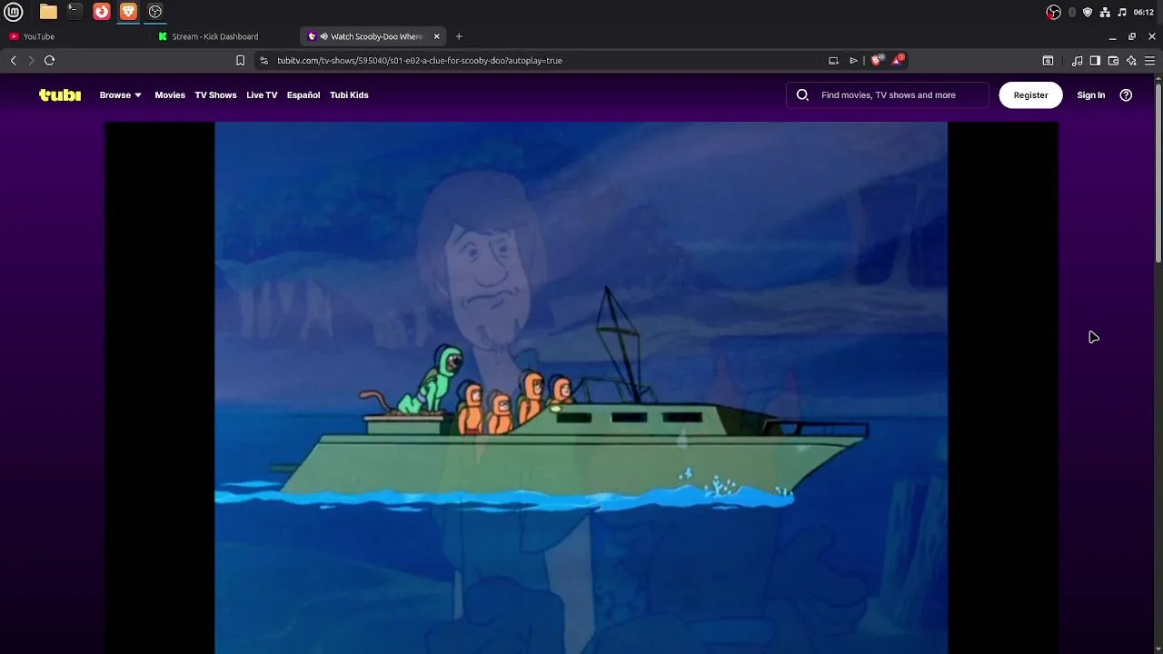Open the Movies section
Screen dimensions: 1163x654
[x=170, y=94]
